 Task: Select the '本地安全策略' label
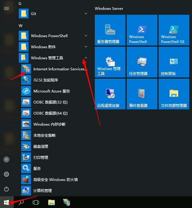pos(44,135)
